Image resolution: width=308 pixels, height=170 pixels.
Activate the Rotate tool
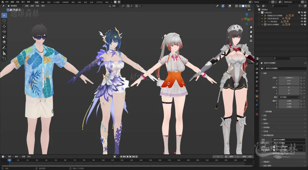(x=4, y=31)
